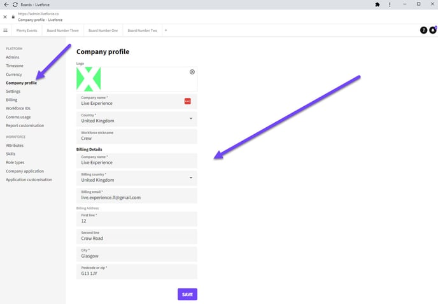Expand the Billing country dropdown
This screenshot has height=304, width=438.
coord(191,177)
